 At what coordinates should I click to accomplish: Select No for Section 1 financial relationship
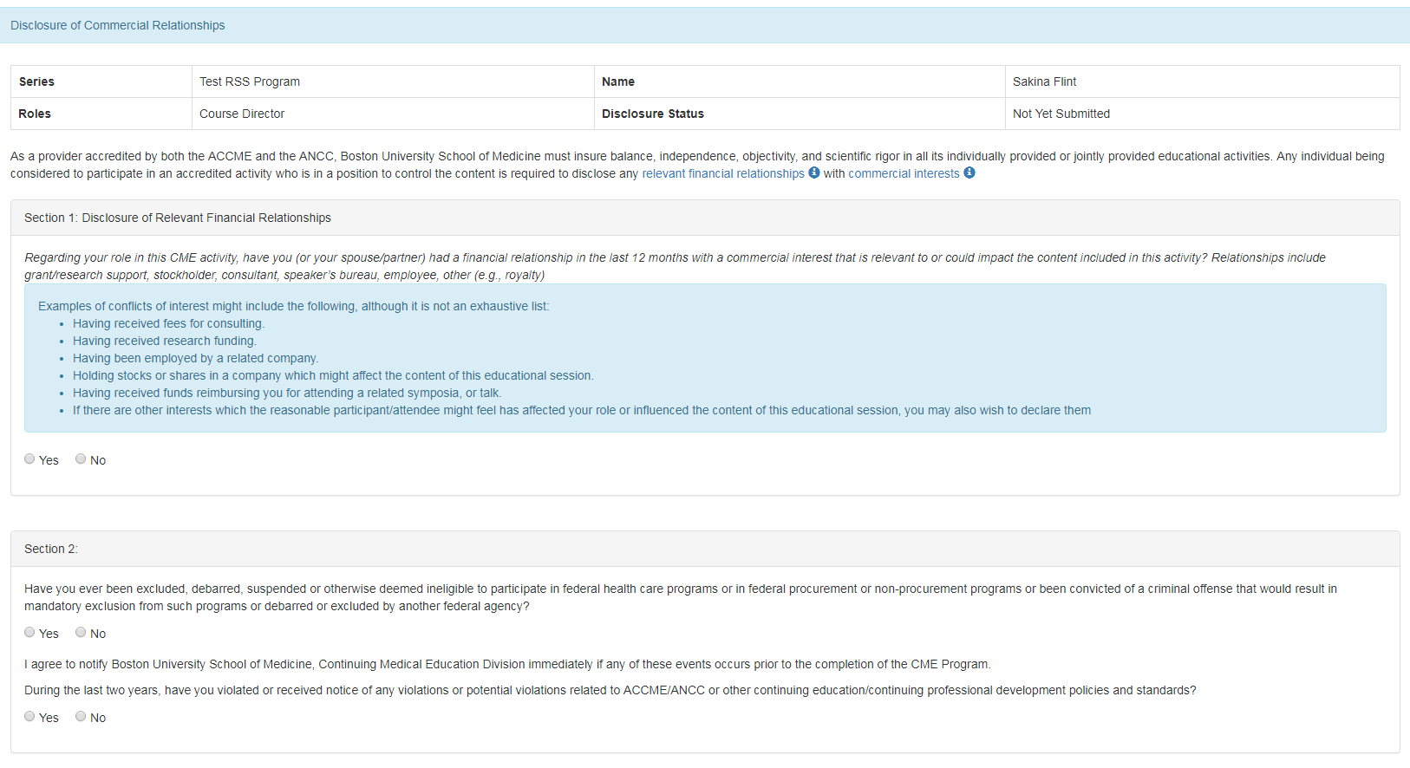[x=81, y=459]
